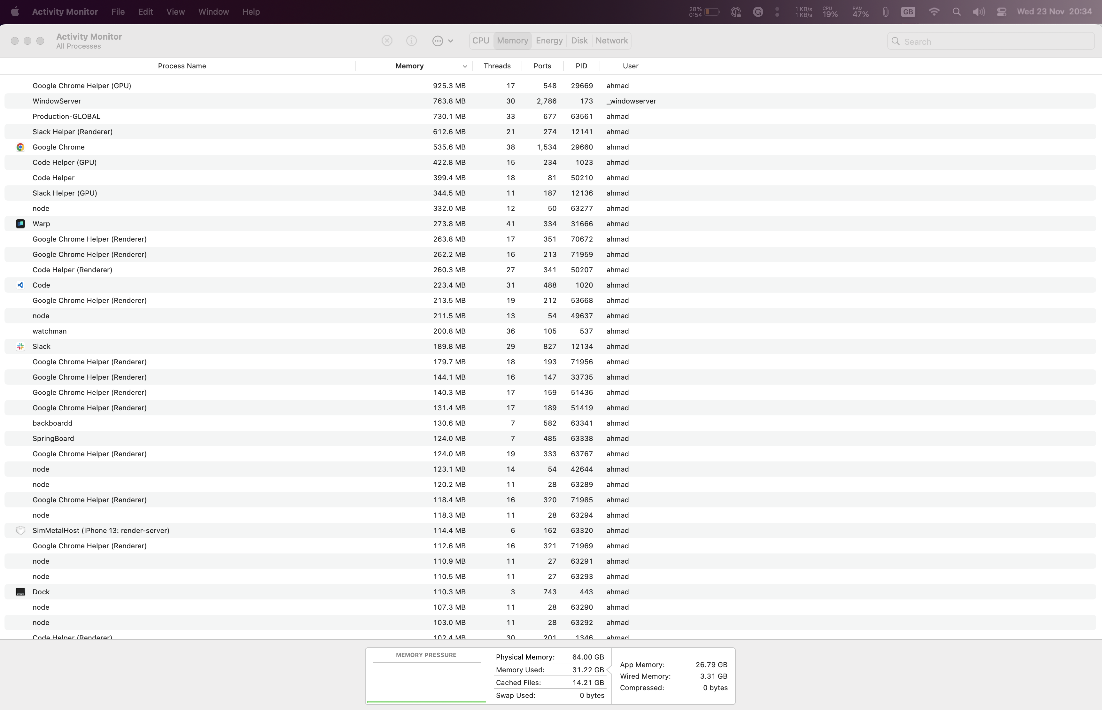Click CPU usage 19% menu bar indicator

click(x=830, y=12)
